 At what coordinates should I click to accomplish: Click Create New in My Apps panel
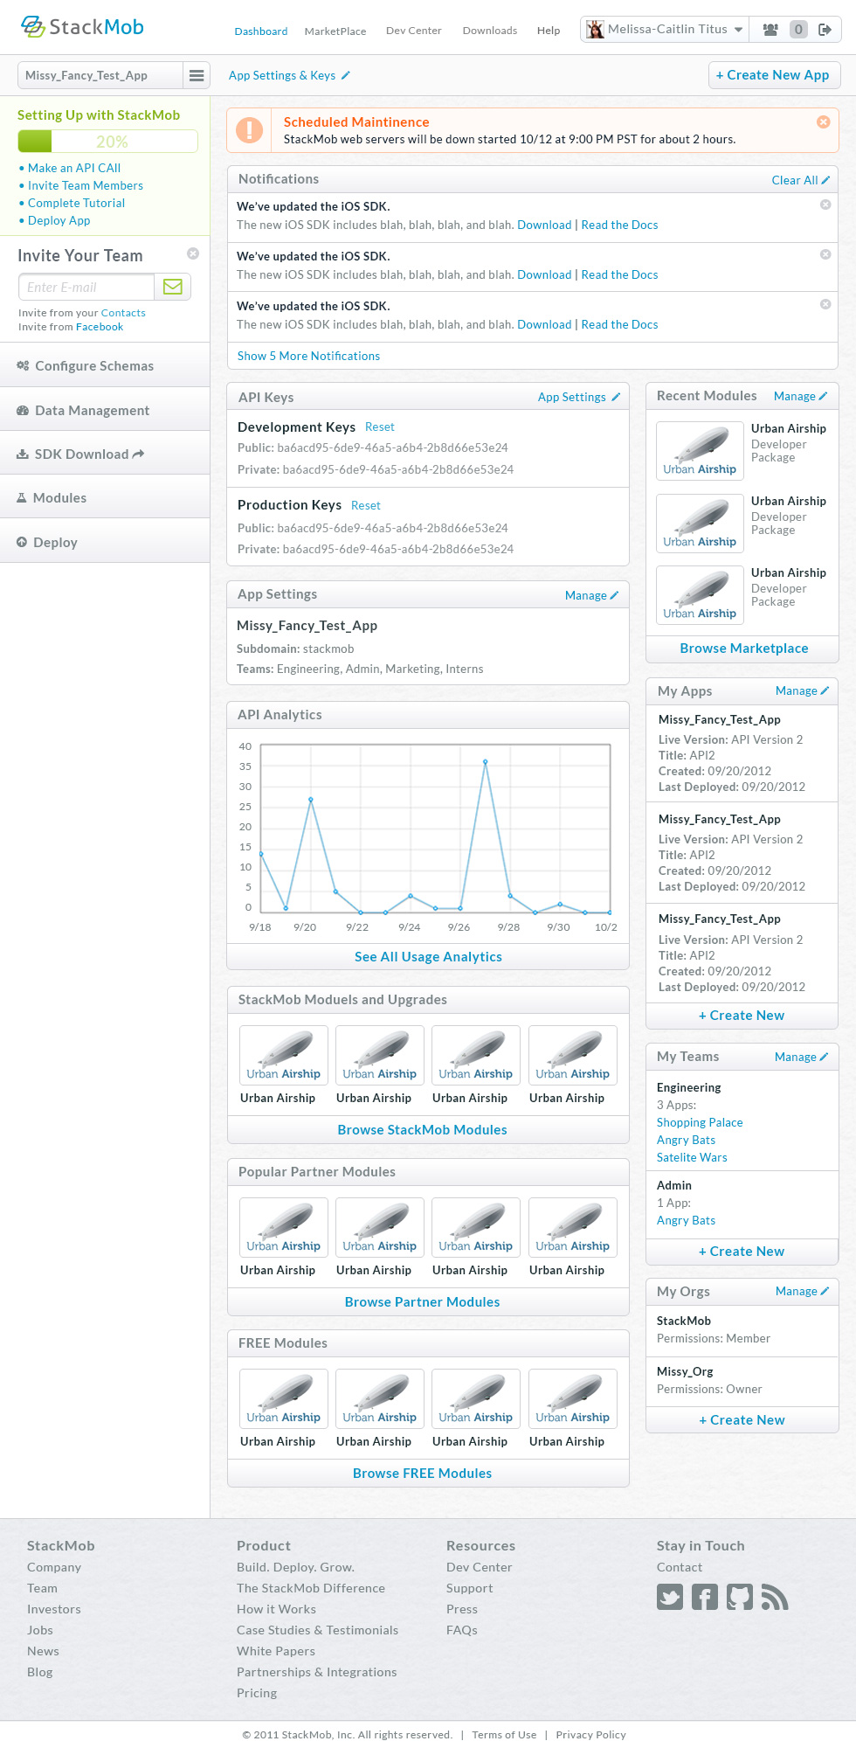point(742,1016)
